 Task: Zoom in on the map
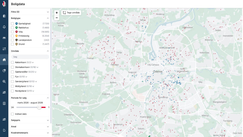coord(57,13)
